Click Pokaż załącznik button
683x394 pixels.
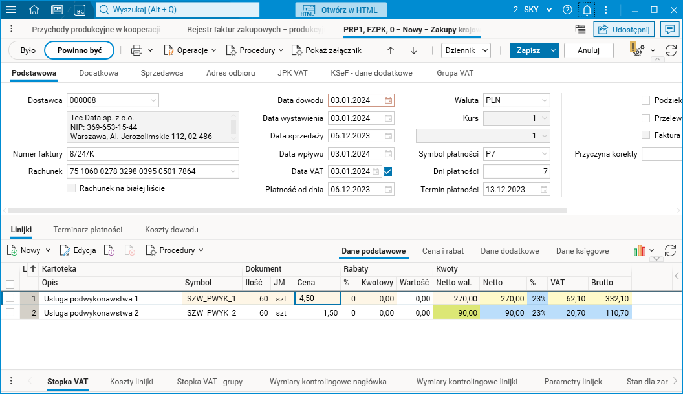coord(327,50)
